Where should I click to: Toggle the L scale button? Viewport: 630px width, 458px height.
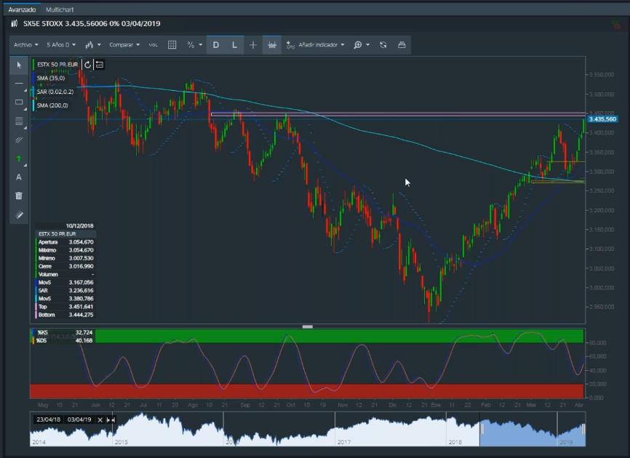(x=234, y=45)
